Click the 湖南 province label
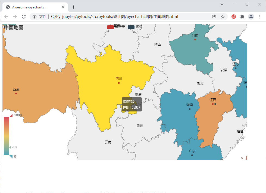Viewport: 266px width, 193px height. 190,105
